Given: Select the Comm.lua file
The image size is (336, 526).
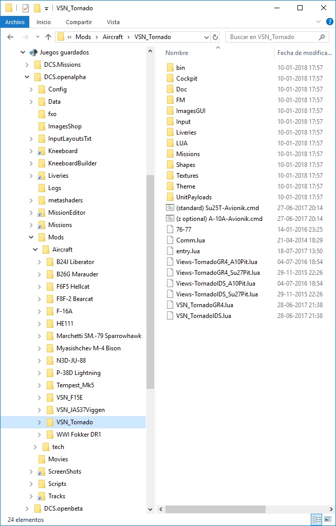Looking at the screenshot, I should (x=191, y=240).
